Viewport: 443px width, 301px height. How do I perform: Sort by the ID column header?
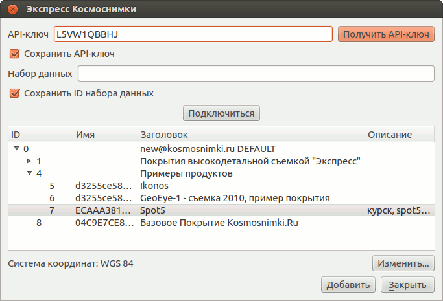(40, 135)
